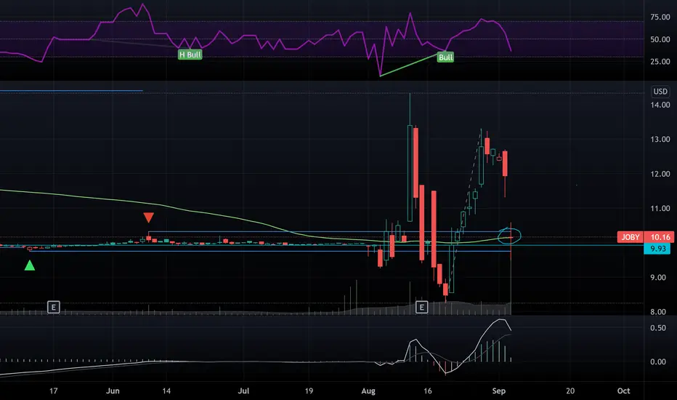Click the 14.00 price axis value
677x400 pixels.
click(x=660, y=105)
